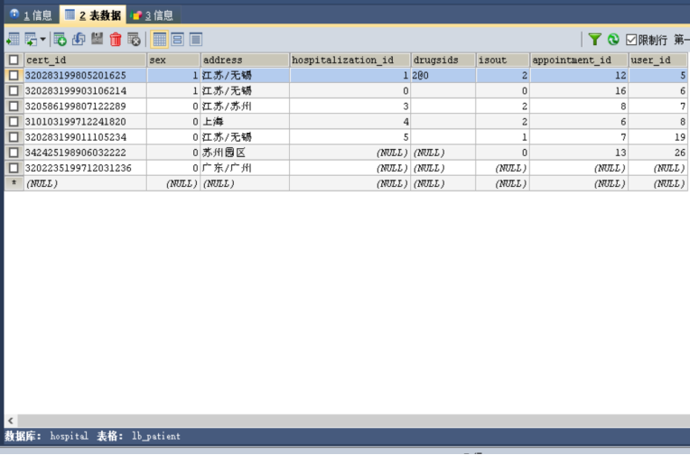
Task: Switch to form view mode
Action: point(177,40)
